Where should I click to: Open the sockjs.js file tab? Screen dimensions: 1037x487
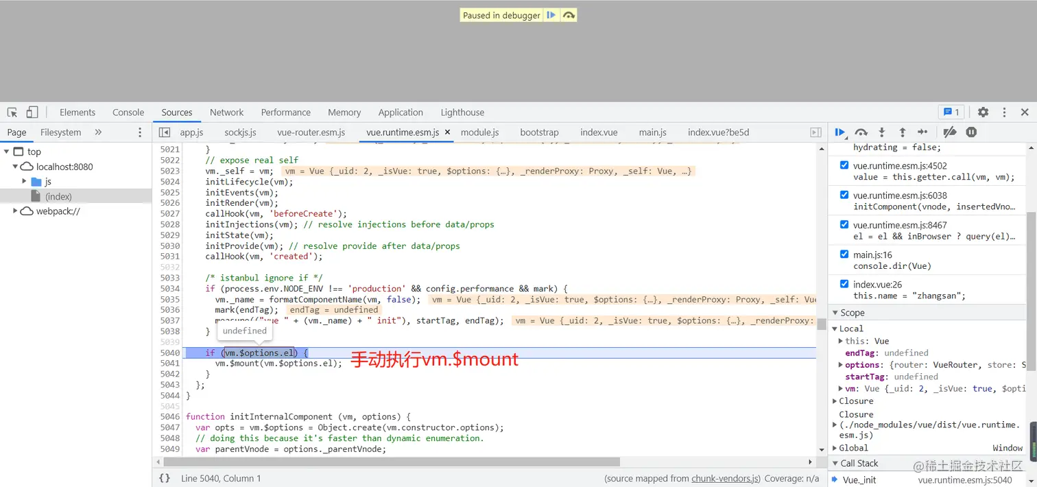click(x=240, y=132)
